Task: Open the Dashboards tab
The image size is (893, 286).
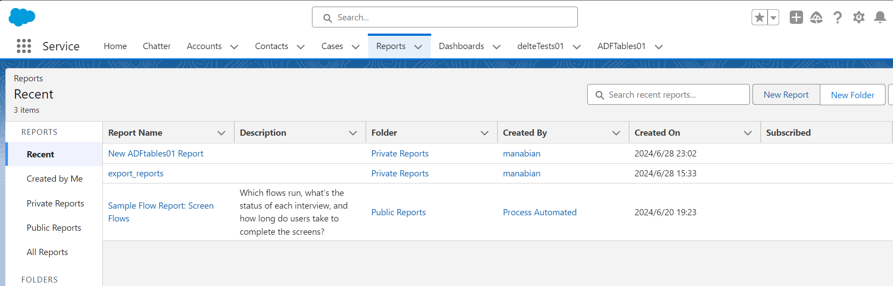Action: pyautogui.click(x=461, y=46)
